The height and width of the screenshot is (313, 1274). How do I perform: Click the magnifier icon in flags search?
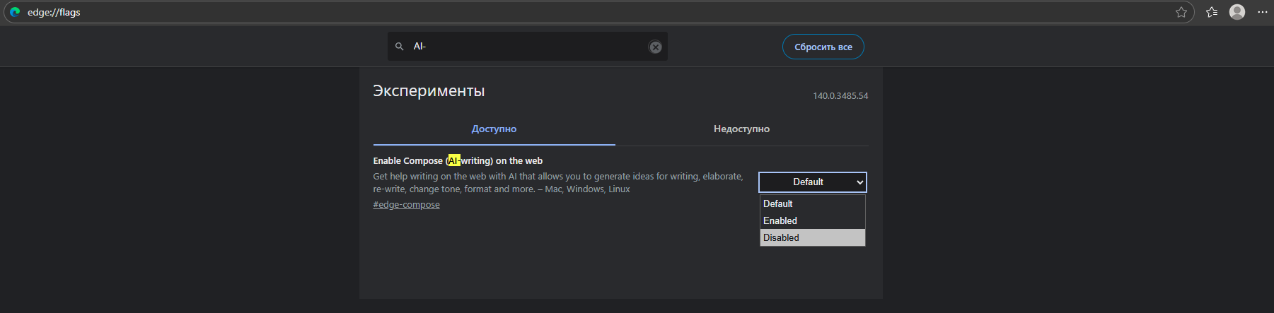(x=400, y=47)
